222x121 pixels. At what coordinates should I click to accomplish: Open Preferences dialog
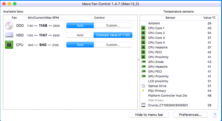coord(190,115)
